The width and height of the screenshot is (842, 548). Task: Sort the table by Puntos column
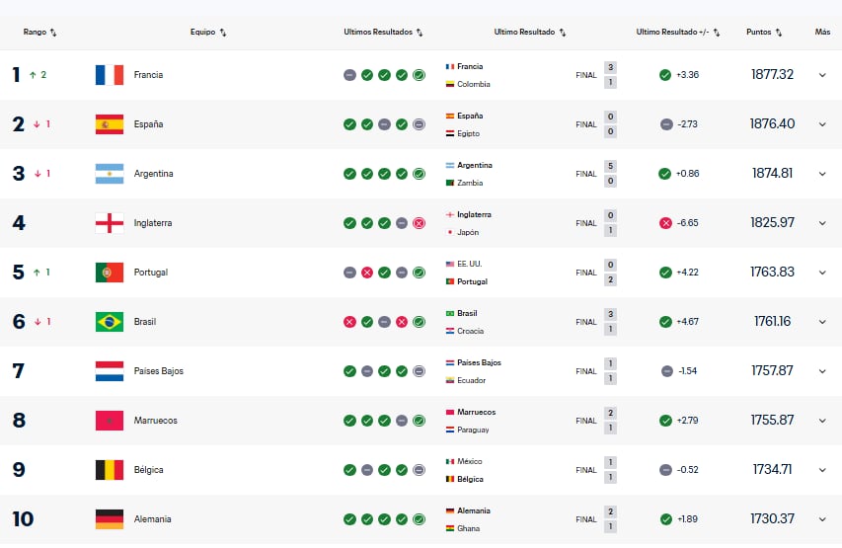[765, 32]
